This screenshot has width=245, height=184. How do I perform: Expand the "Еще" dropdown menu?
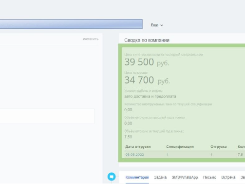pyautogui.click(x=157, y=25)
